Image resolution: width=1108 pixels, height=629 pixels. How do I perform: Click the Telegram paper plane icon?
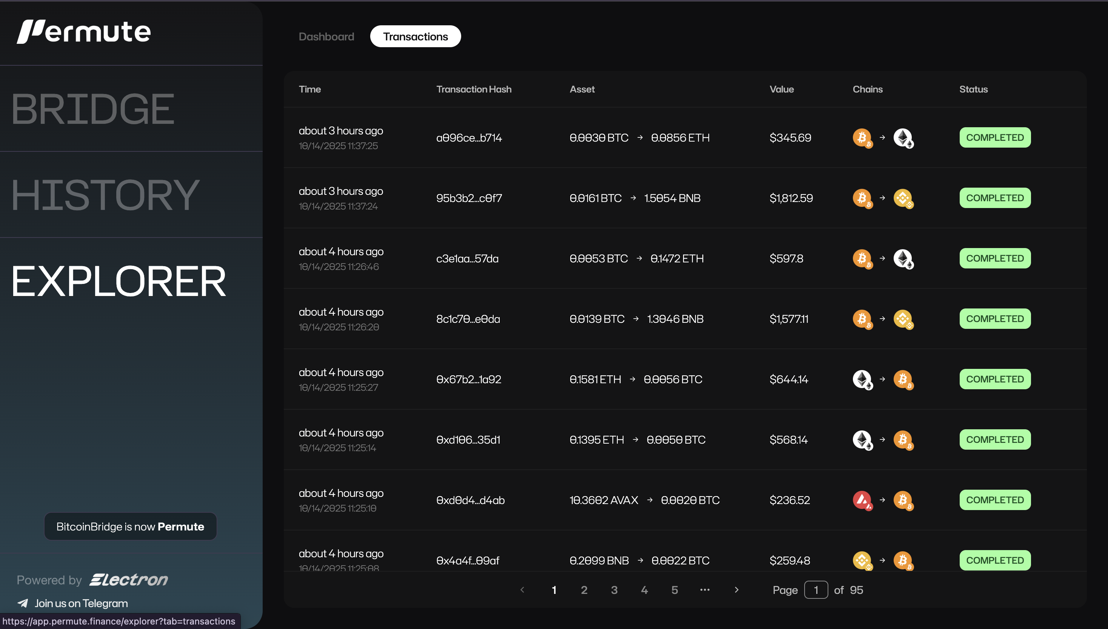(23, 603)
